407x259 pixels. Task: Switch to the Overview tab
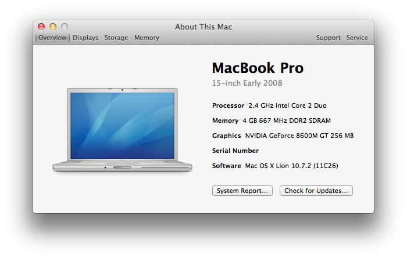[52, 38]
